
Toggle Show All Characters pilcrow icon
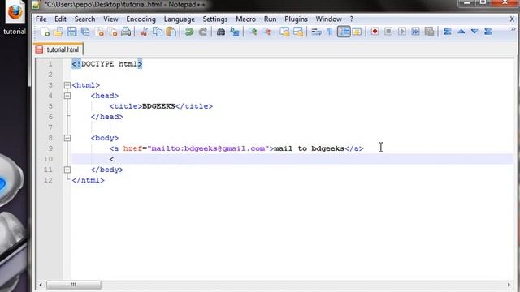pyautogui.click(x=330, y=32)
